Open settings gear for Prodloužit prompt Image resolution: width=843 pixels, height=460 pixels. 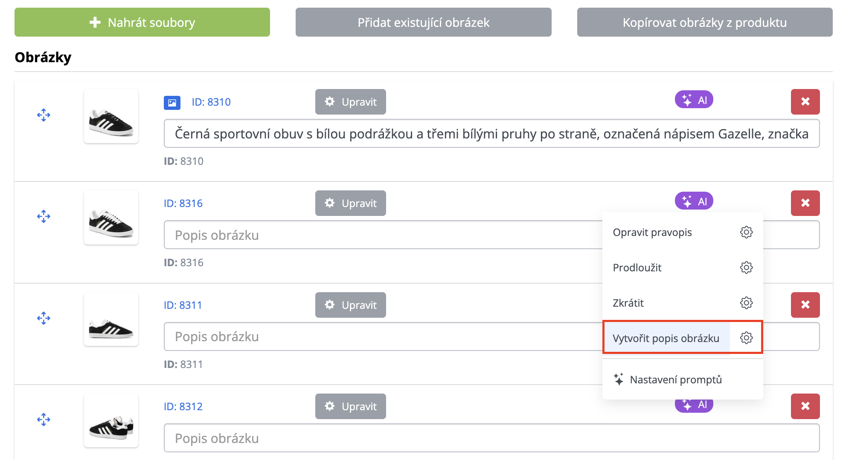click(746, 267)
